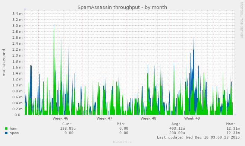Click the green ham legend color swatch
Image resolution: width=245 pixels, height=146 pixels.
pyautogui.click(x=6, y=128)
